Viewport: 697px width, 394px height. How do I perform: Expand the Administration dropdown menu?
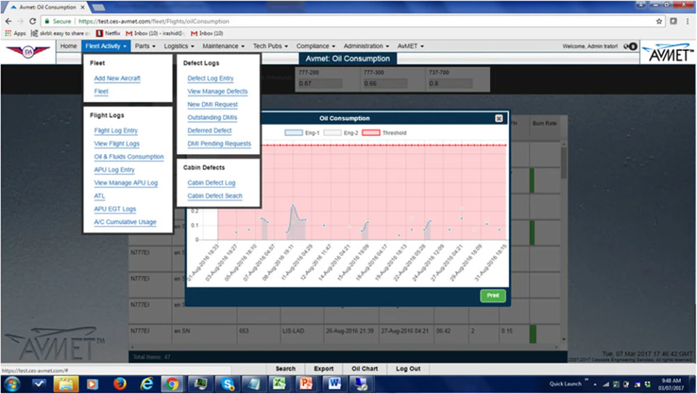point(366,46)
